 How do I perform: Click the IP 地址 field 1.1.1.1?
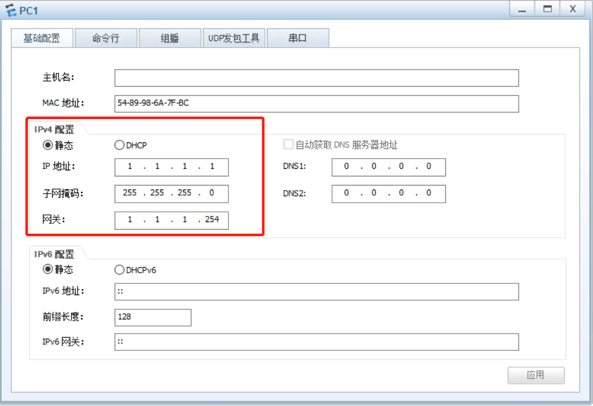[171, 167]
